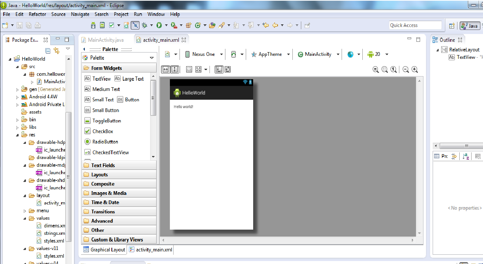
Task: Expand the Images & Media palette category
Action: pos(119,193)
